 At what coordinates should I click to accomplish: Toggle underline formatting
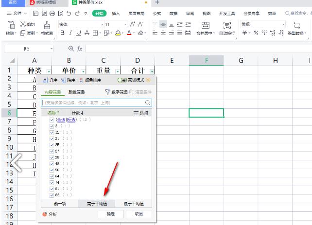[x=79, y=33]
